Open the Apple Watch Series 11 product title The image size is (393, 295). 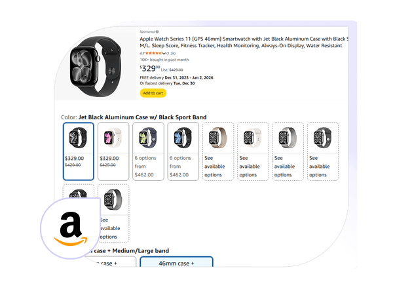tap(244, 42)
